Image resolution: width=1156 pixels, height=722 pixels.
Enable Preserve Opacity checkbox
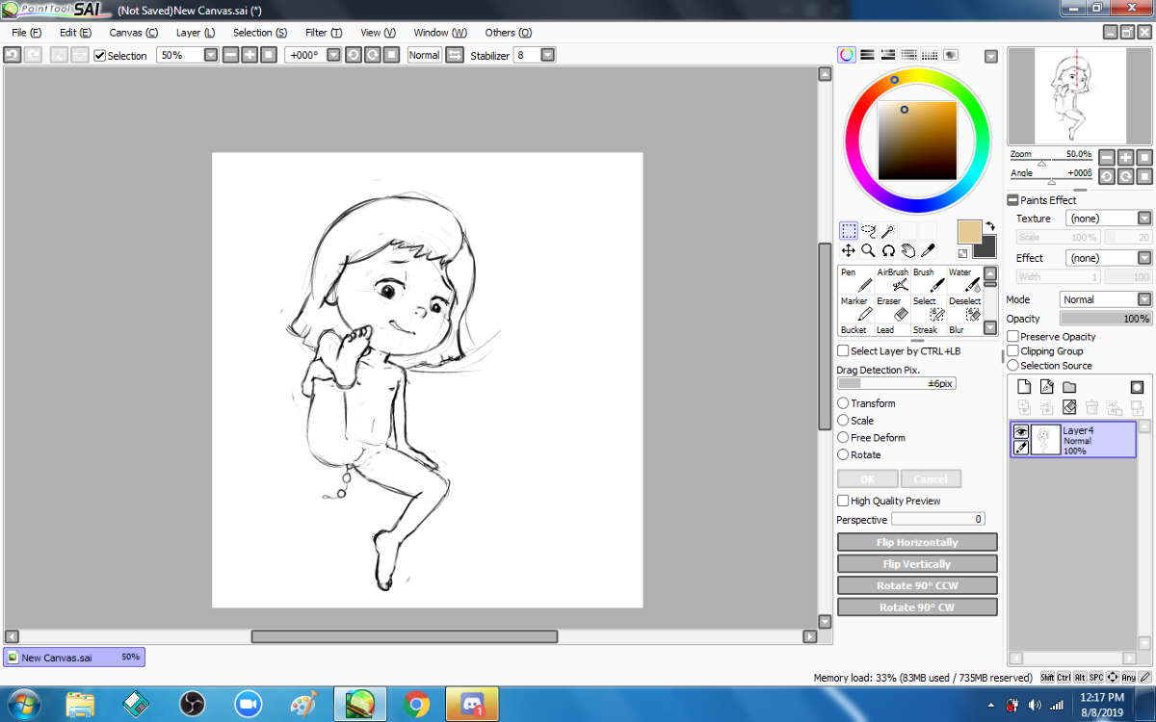[x=1013, y=337]
